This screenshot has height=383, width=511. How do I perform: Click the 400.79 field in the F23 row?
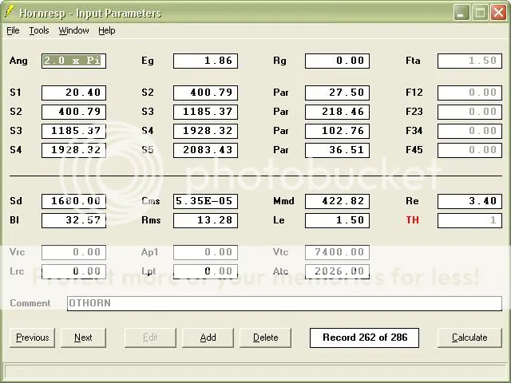[x=73, y=112]
